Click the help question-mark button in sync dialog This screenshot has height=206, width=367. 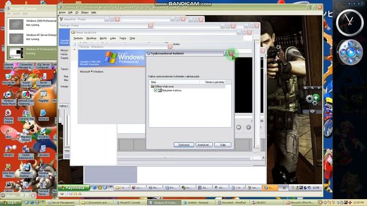coord(225,53)
